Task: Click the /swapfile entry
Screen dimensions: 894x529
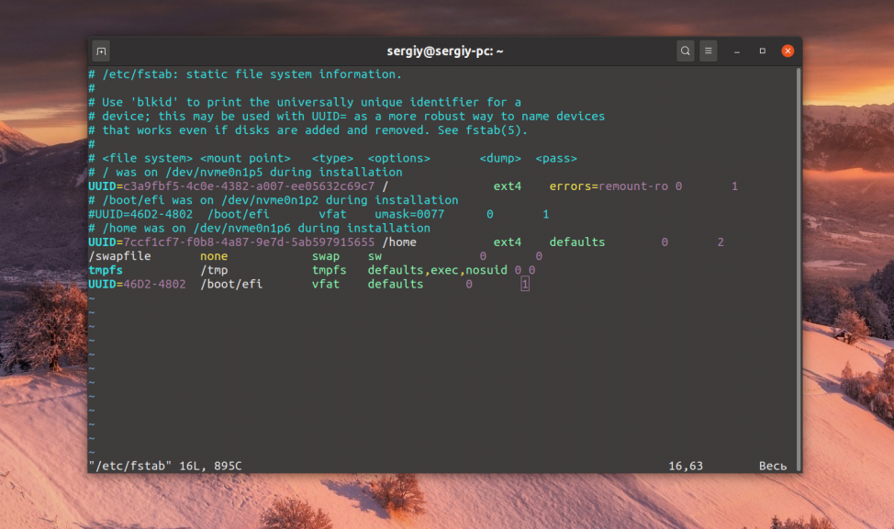Action: tap(119, 256)
